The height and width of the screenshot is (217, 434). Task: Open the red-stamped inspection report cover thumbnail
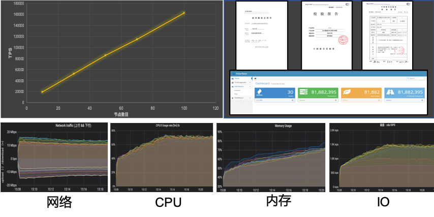coord(320,35)
